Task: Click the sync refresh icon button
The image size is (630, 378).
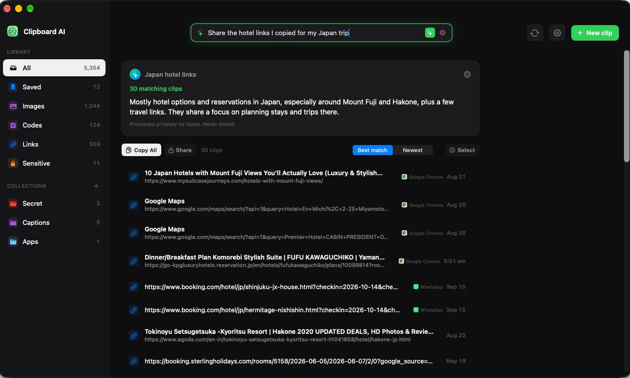Action: [535, 33]
